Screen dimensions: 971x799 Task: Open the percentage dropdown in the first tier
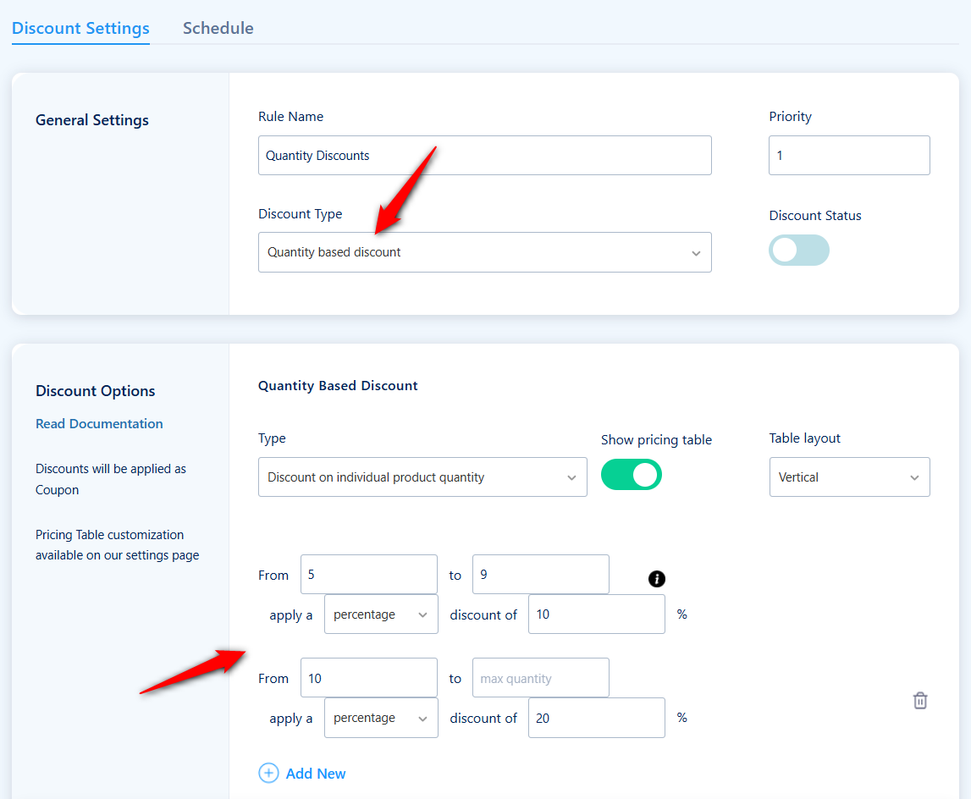tap(381, 614)
